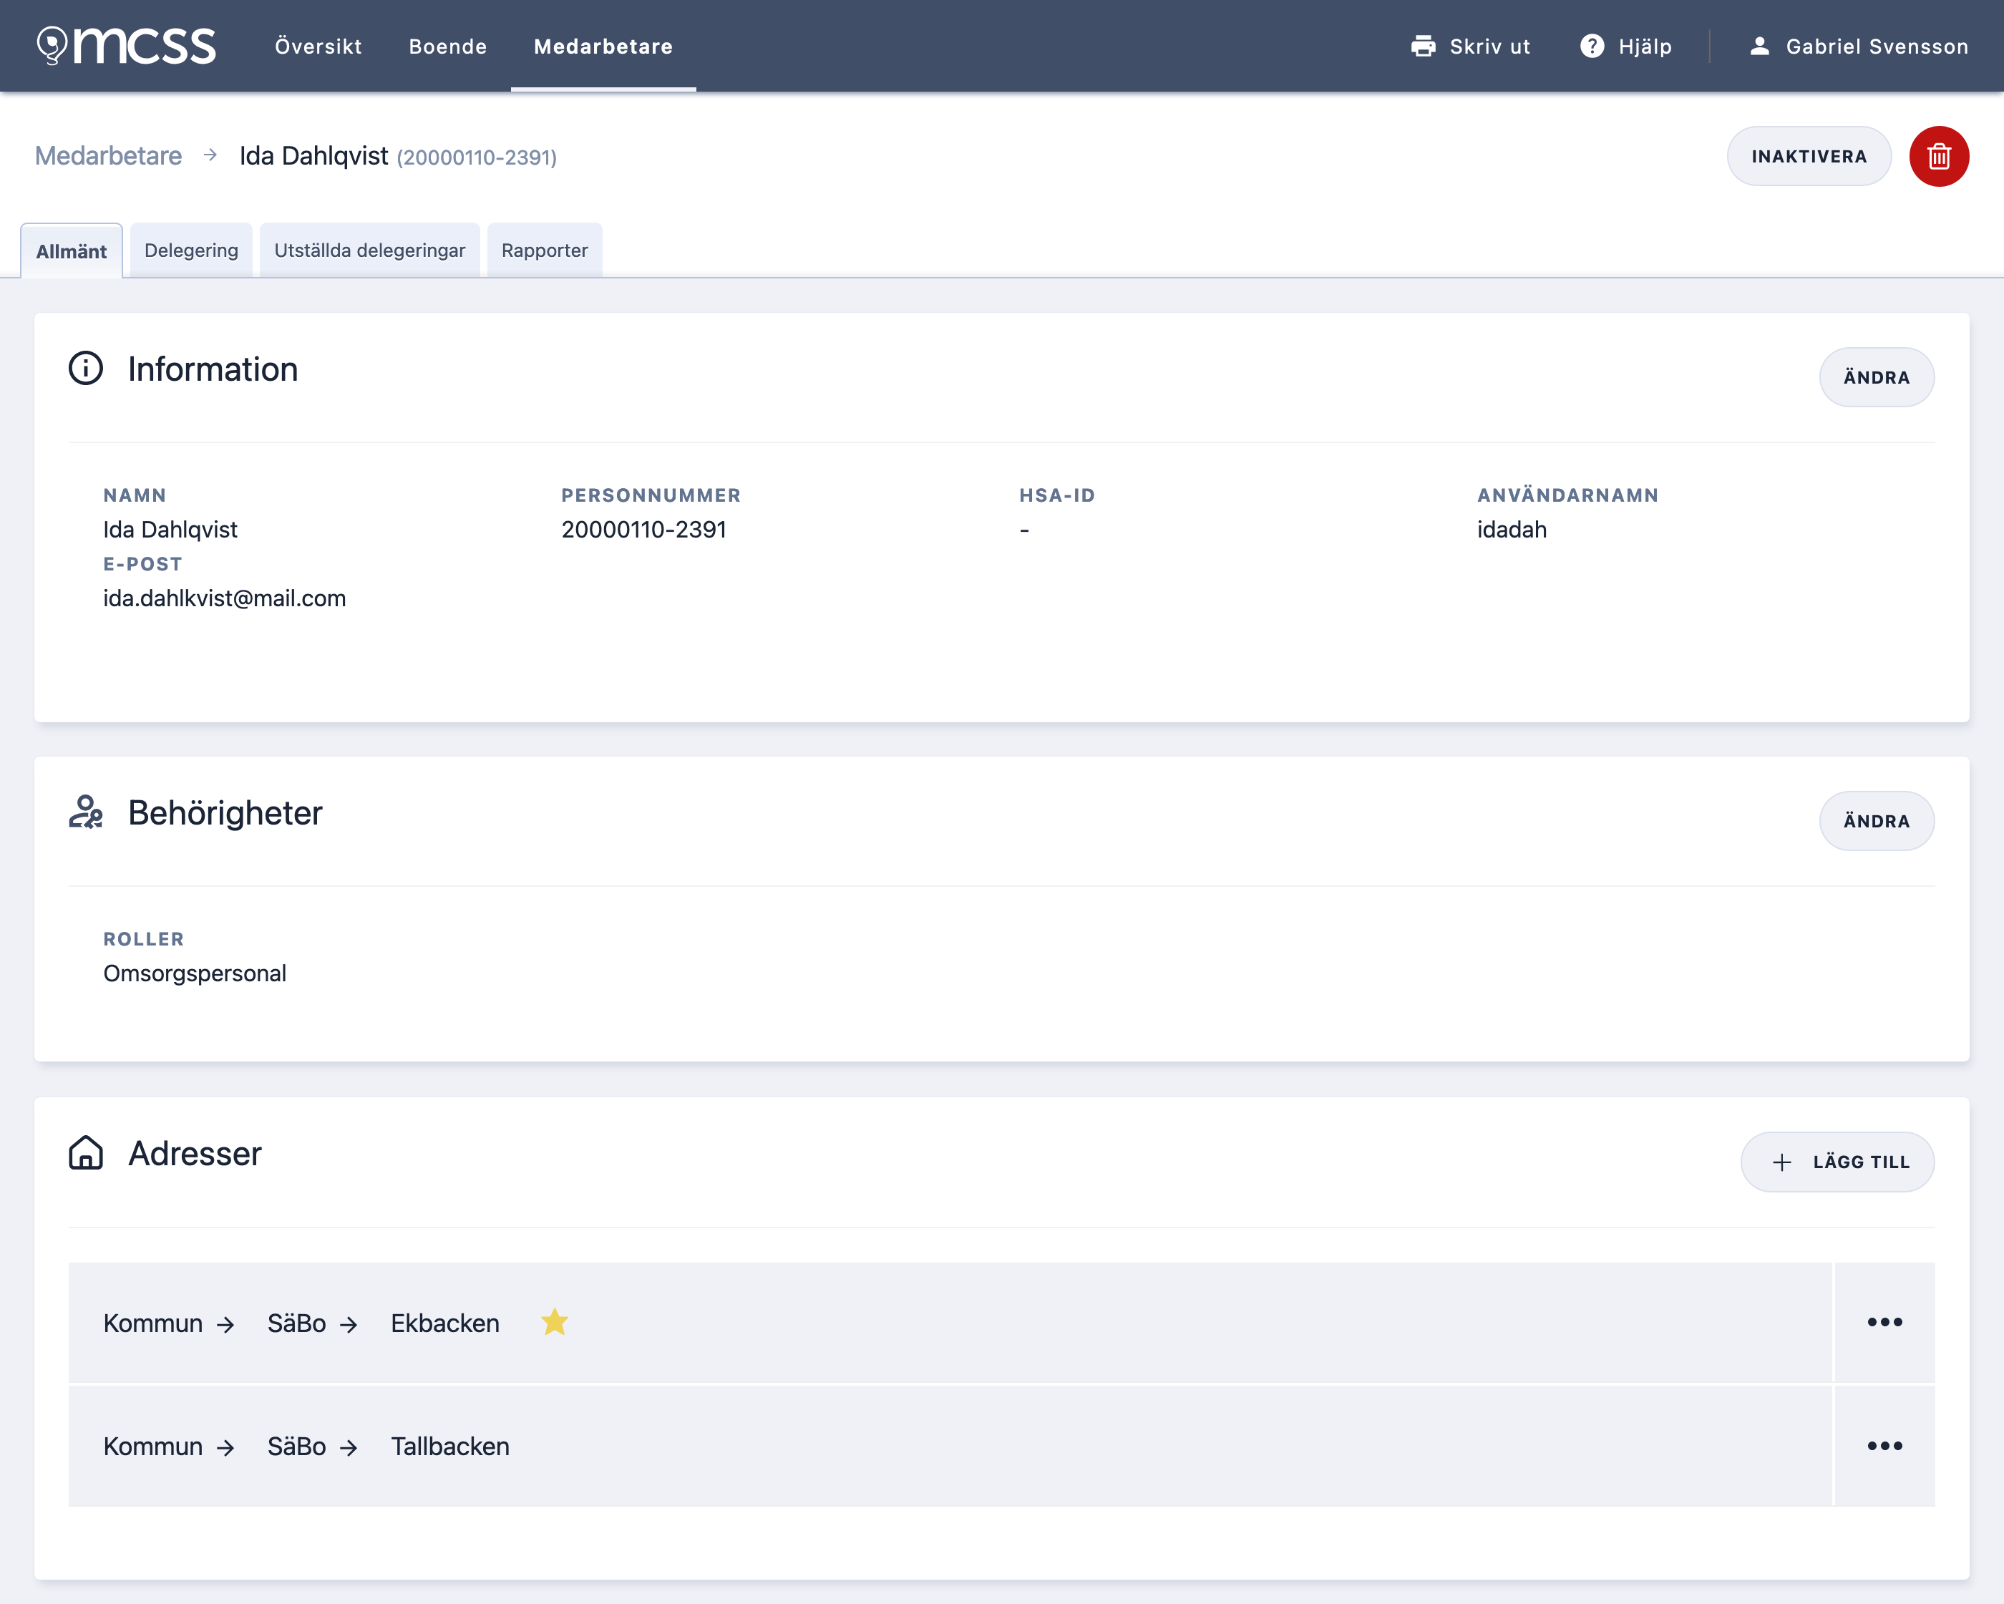Click Kommun in the Ekbacken row

(152, 1323)
